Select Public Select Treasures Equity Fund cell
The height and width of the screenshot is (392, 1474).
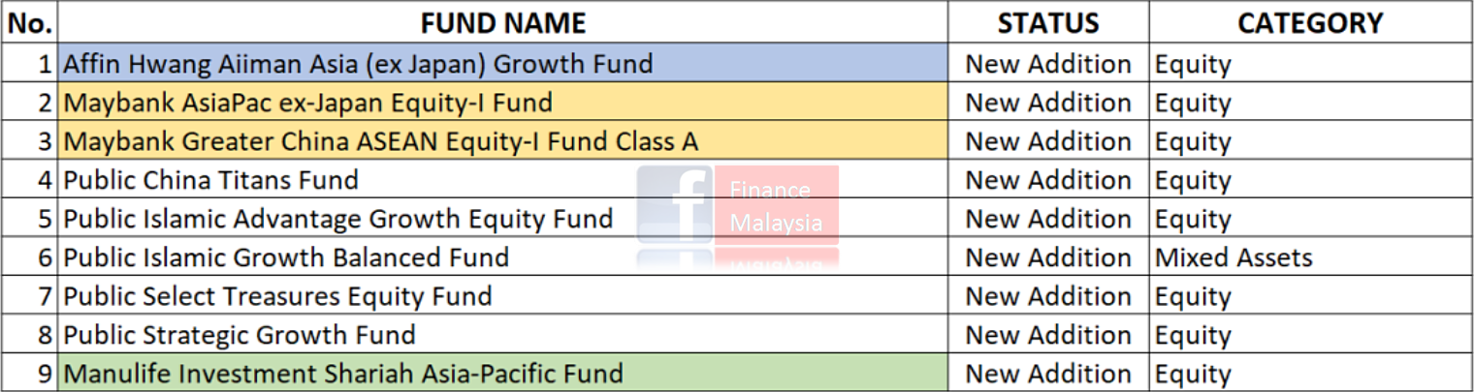(277, 296)
